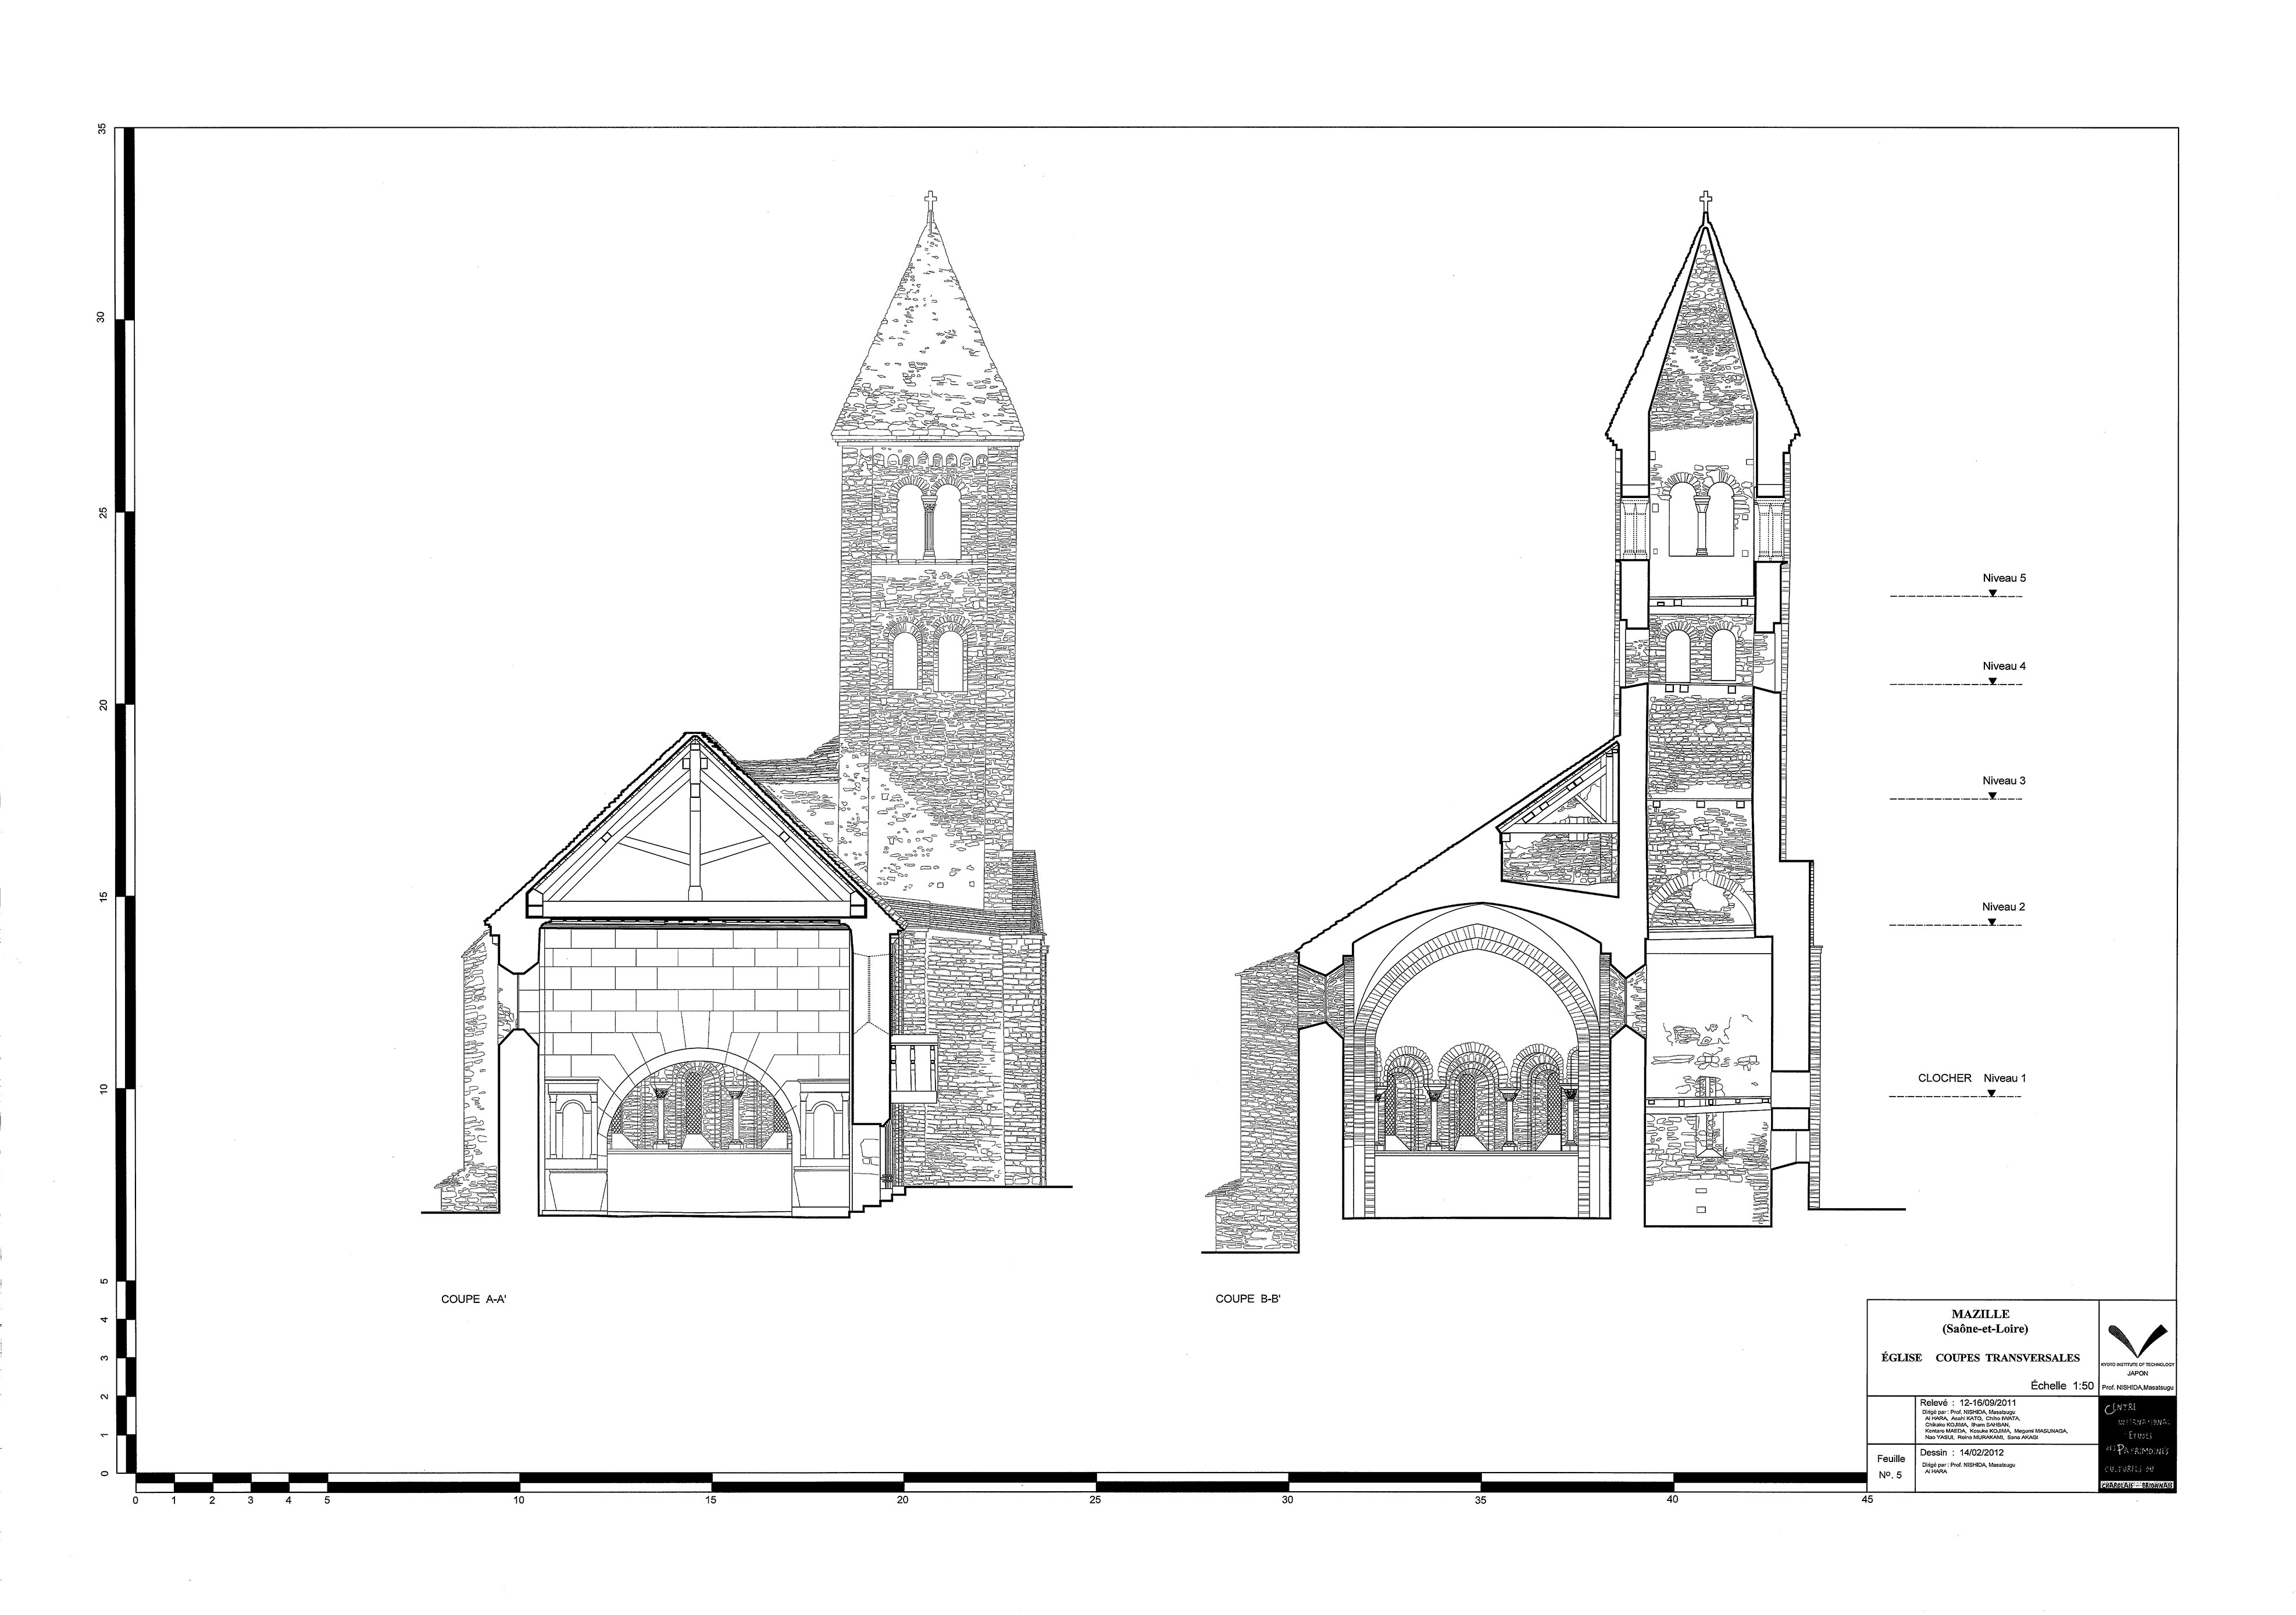This screenshot has width=2296, height=1615.
Task: Click the MAZILLE title text
Action: pyautogui.click(x=1981, y=1314)
